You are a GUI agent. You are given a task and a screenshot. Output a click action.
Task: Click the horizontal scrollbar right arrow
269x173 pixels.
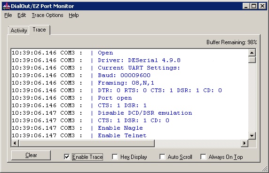245,143
